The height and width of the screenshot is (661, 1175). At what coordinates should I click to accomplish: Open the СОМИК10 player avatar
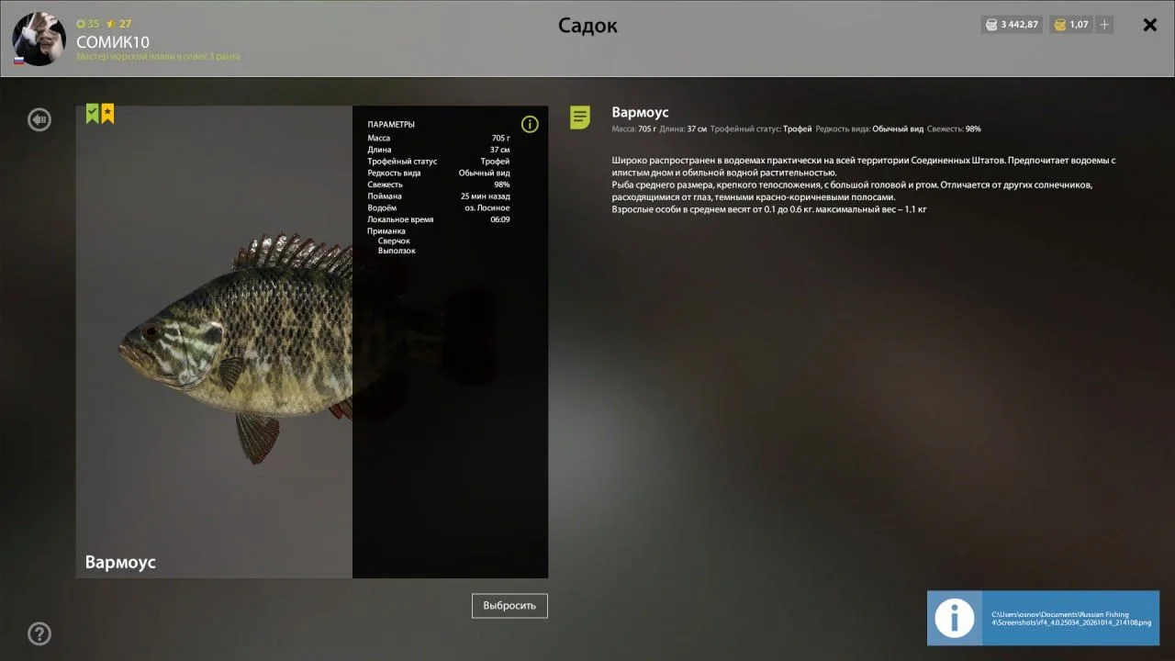point(39,39)
